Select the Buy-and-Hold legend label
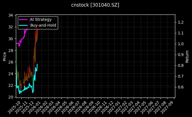The height and width of the screenshot is (117, 192). tap(43, 25)
